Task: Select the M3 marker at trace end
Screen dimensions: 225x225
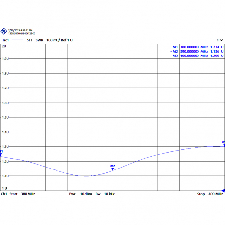Action: pos(224,145)
